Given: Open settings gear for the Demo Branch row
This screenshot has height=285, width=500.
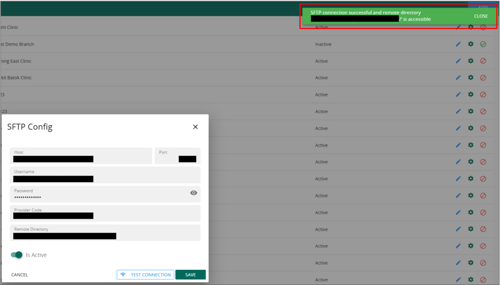Looking at the screenshot, I should pyautogui.click(x=471, y=44).
